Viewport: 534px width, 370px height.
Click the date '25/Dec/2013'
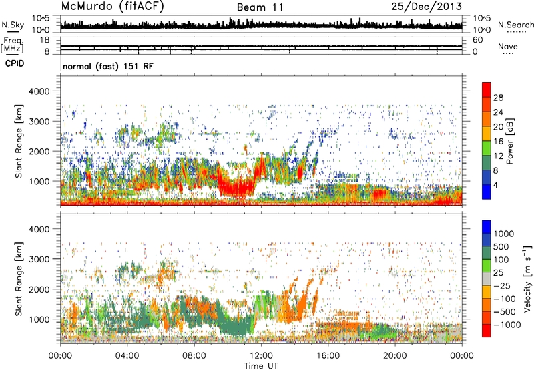click(427, 7)
